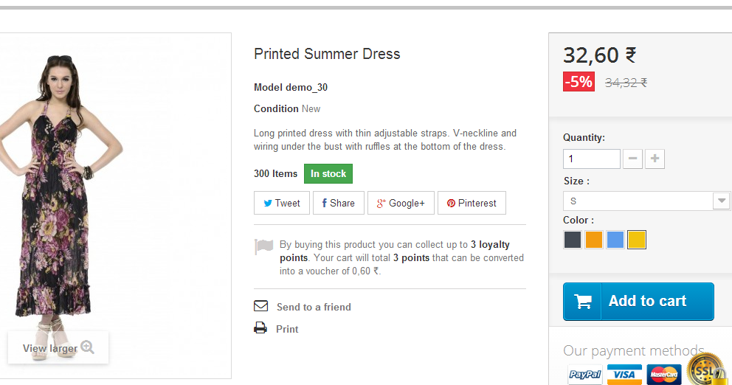This screenshot has width=732, height=385.
Task: Click the envelope icon for Send to a friend
Action: [260, 306]
